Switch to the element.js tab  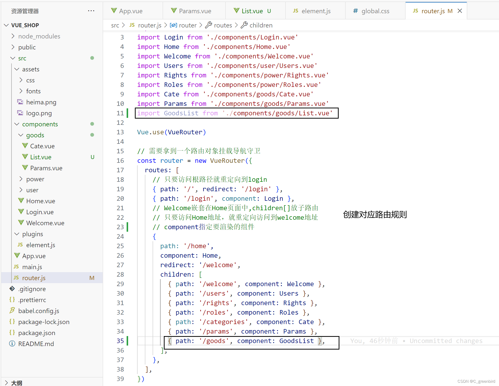pos(315,11)
